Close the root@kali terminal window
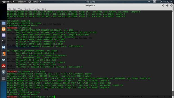 [x=172, y=5]
